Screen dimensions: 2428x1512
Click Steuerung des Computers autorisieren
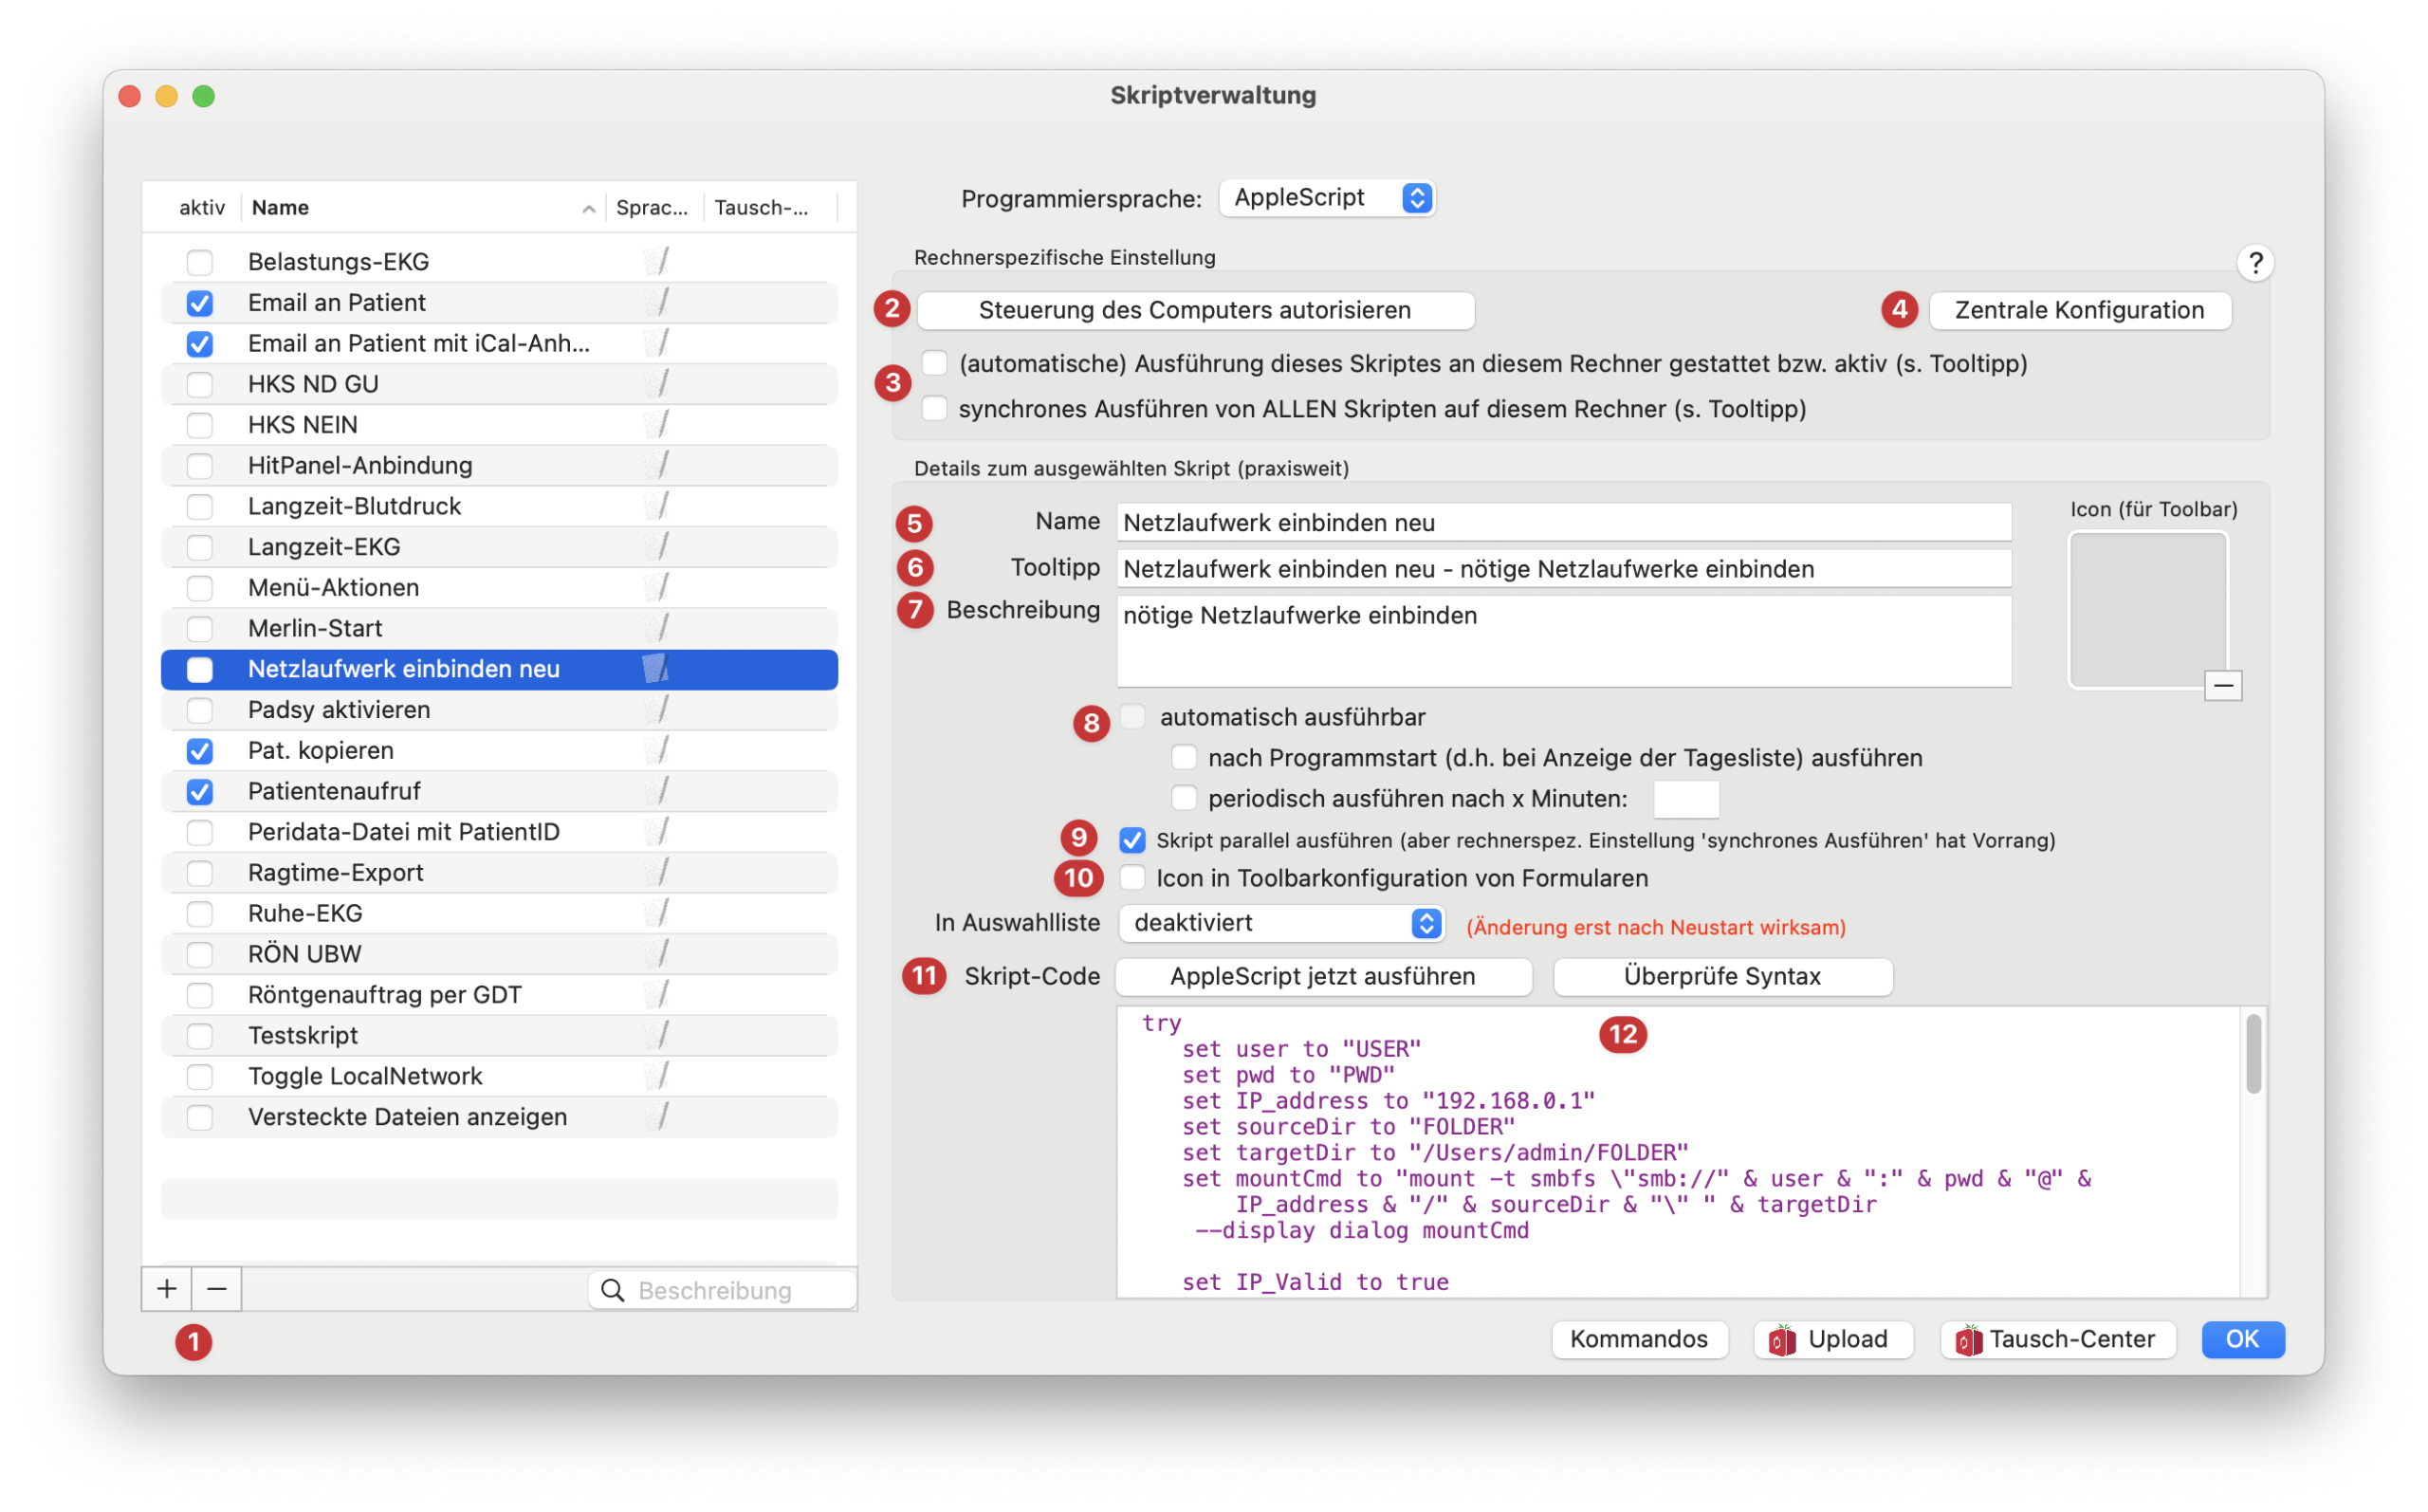click(x=1194, y=310)
